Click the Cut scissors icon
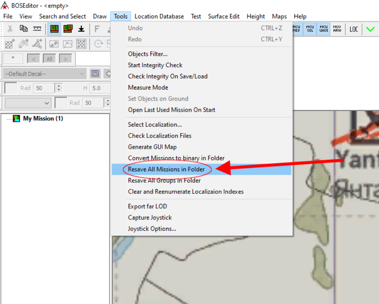This screenshot has width=379, height=304. coord(10,29)
